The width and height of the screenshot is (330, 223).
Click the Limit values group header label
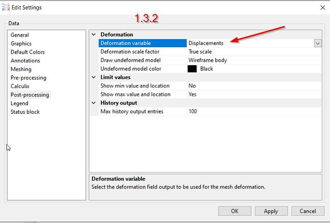115,77
